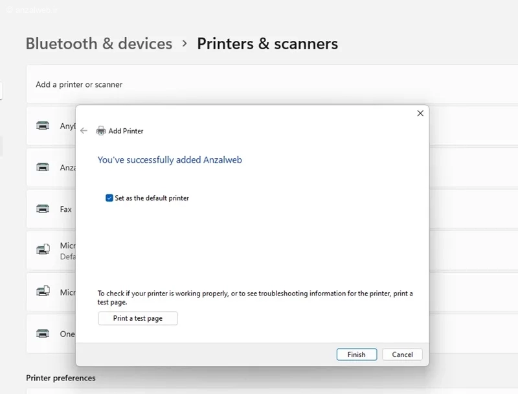Click the back arrow in Add Printer dialog
The width and height of the screenshot is (518, 394).
click(x=84, y=131)
